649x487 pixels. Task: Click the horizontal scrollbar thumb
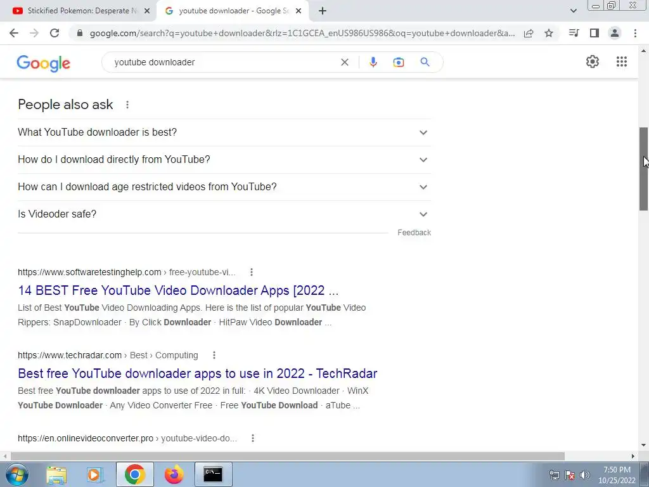288,456
